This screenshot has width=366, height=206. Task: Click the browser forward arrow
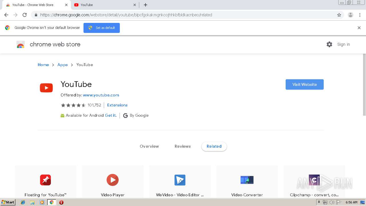15,15
